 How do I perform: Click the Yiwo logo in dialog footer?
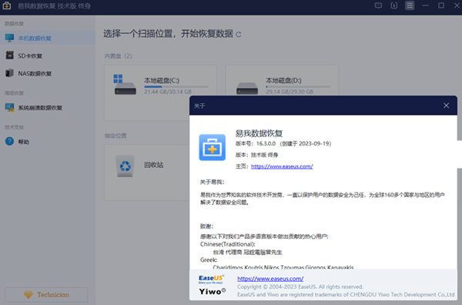click(213, 291)
